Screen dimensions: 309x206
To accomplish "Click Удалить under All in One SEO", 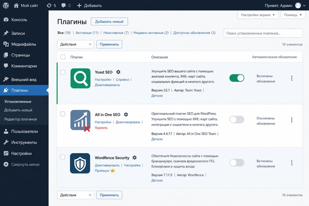I will [101, 128].
